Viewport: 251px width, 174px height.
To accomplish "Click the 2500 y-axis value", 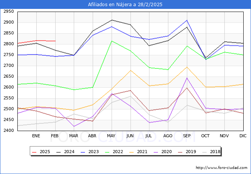I will click(x=8, y=109).
